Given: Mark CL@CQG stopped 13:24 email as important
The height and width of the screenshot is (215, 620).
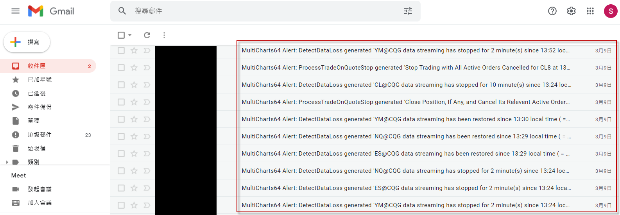Looking at the screenshot, I should pos(147,85).
